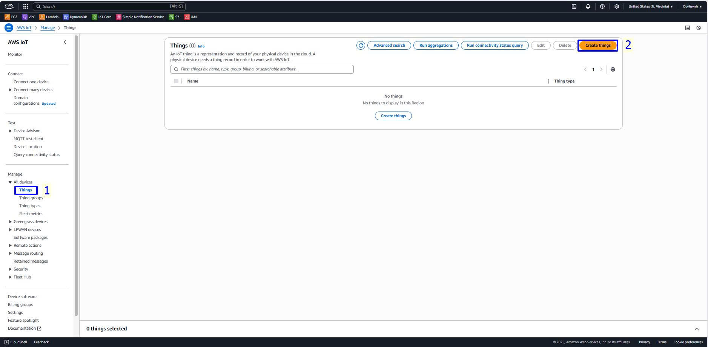This screenshot has height=347, width=708.
Task: Open the CloudShell icon in top bar
Action: click(574, 6)
